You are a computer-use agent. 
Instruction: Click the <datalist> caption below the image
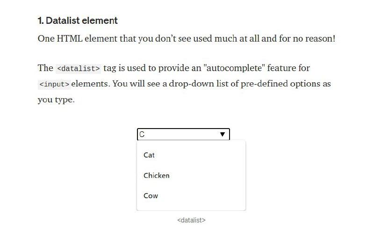(x=191, y=220)
